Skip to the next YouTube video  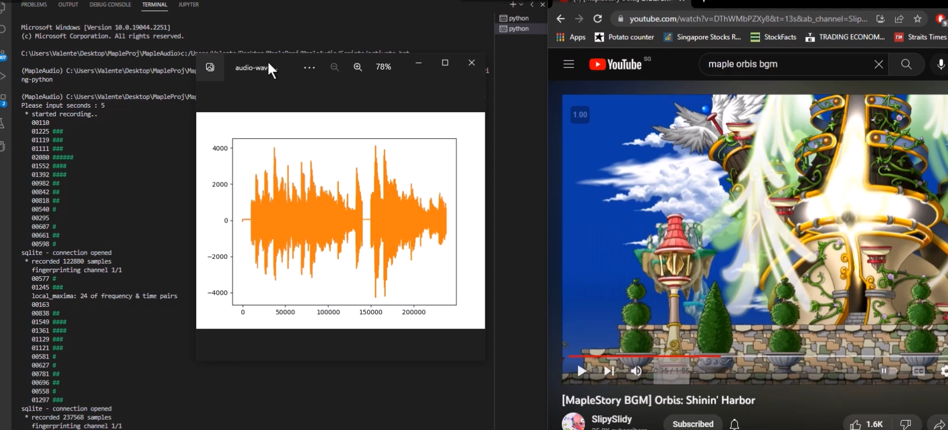coord(609,371)
